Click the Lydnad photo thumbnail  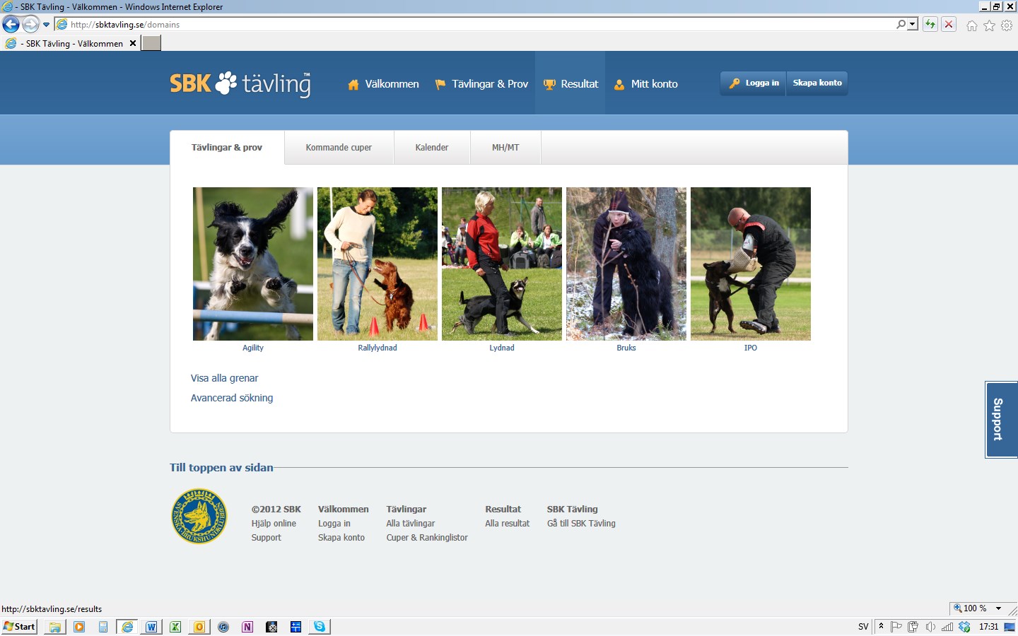pyautogui.click(x=502, y=264)
